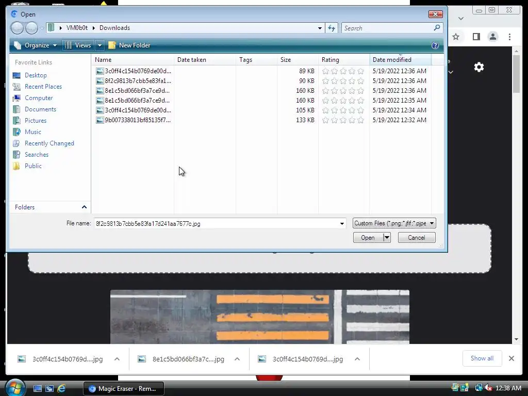Click Show all downloads
Screen dimensions: 528x396
pyautogui.click(x=482, y=358)
